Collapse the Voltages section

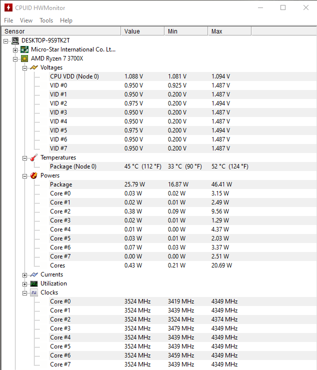(25, 68)
